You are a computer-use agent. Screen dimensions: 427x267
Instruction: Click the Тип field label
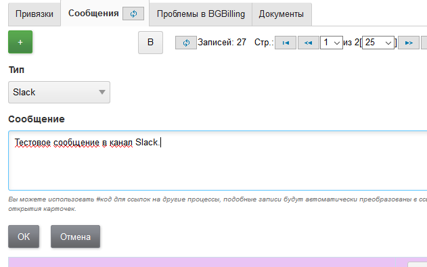16,70
